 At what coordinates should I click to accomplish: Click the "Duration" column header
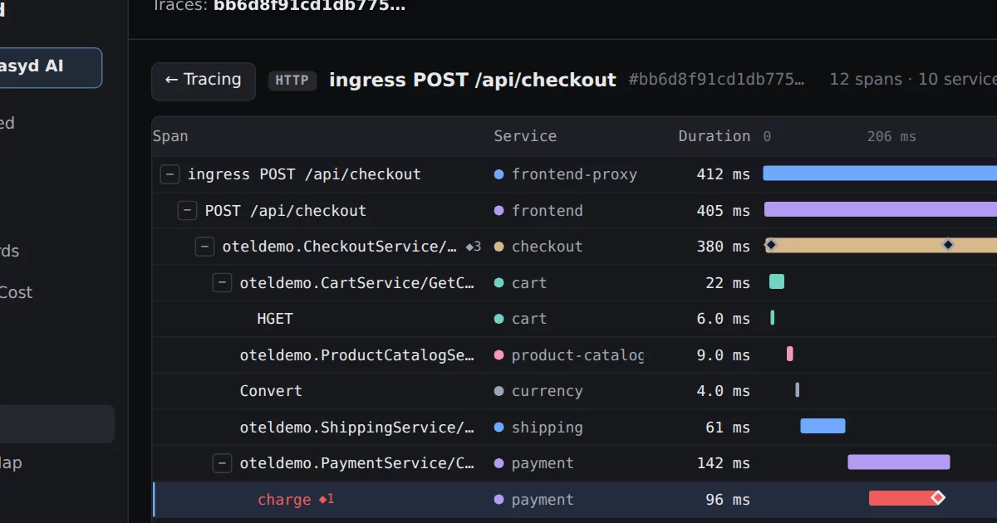point(714,136)
